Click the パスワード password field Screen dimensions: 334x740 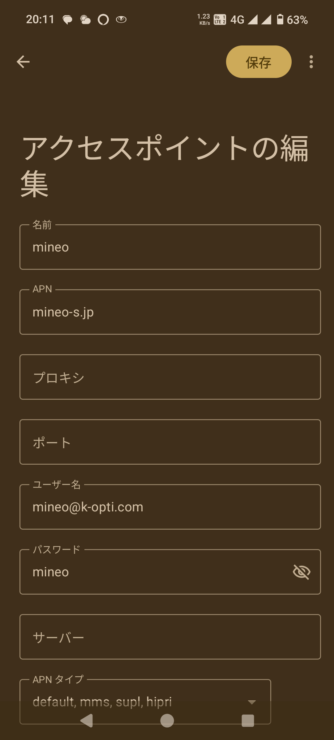click(155, 572)
